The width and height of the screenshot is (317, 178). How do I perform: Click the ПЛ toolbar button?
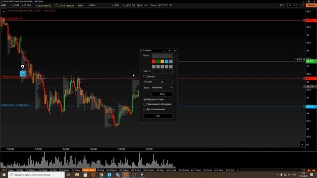[x=165, y=5]
